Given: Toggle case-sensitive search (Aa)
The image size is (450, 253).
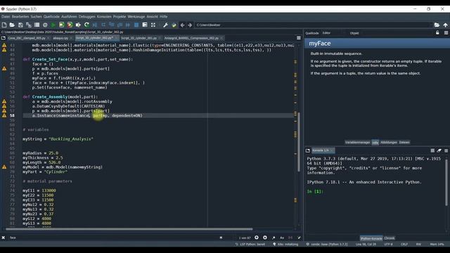Looking at the screenshot, I should pyautogui.click(x=282, y=238).
